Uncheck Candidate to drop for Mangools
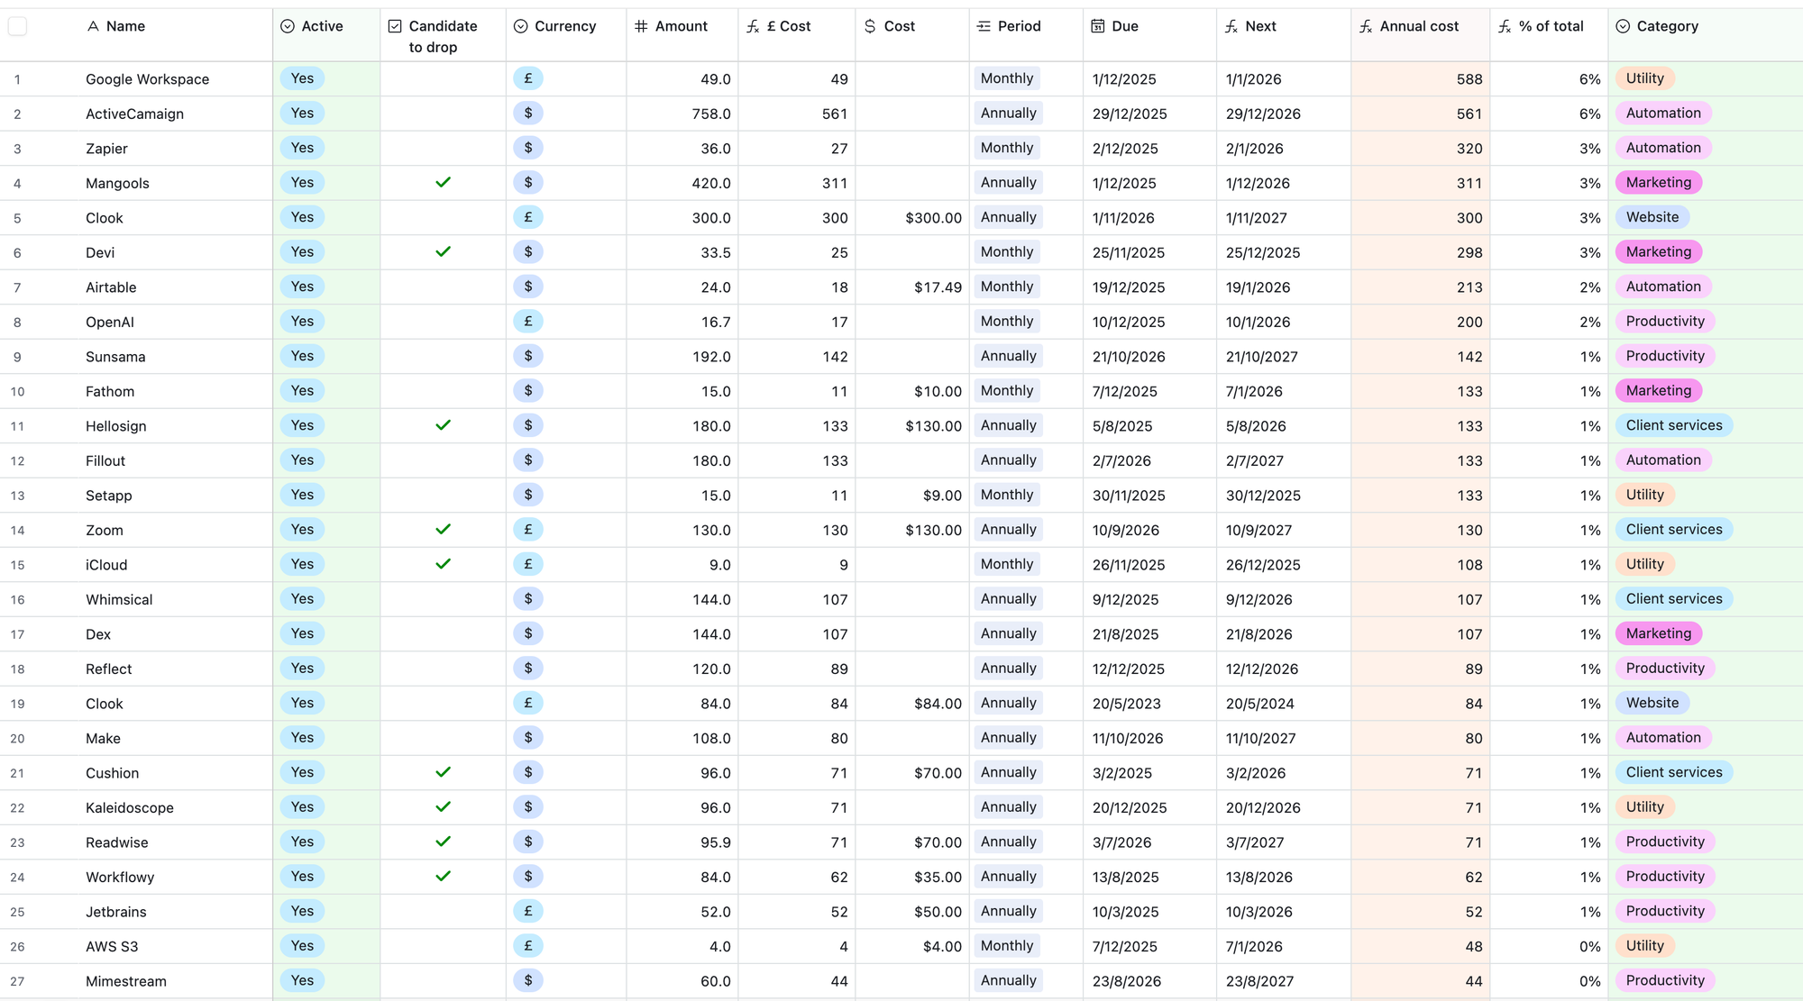The image size is (1803, 1001). coord(443,183)
